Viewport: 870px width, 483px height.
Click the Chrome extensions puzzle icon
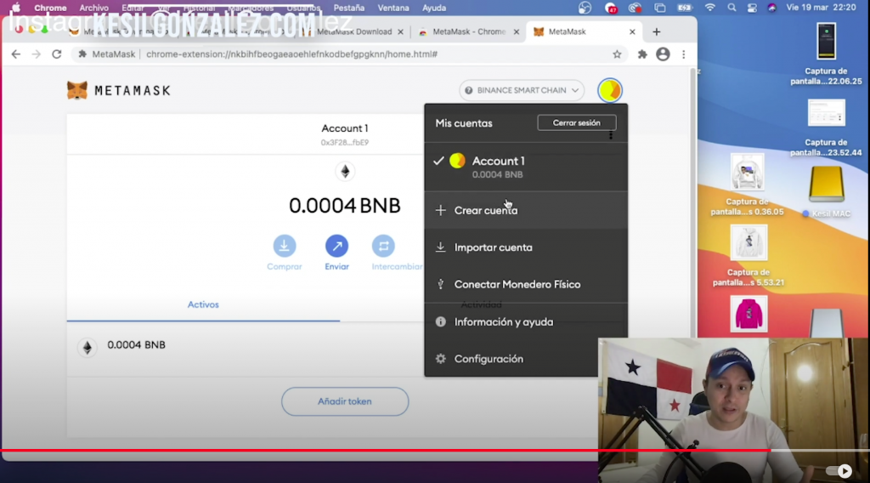point(642,54)
